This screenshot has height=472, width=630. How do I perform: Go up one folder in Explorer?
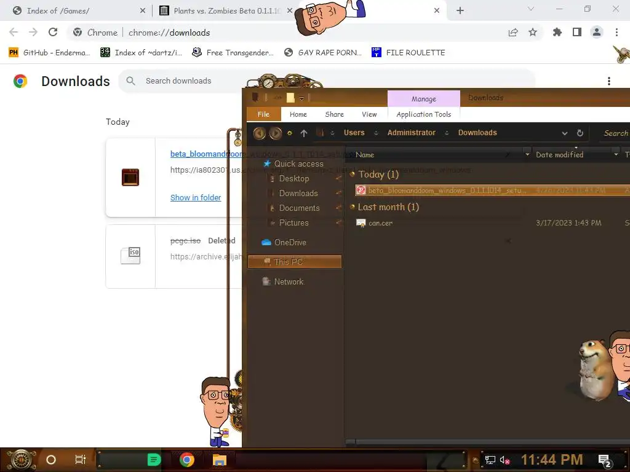click(304, 133)
